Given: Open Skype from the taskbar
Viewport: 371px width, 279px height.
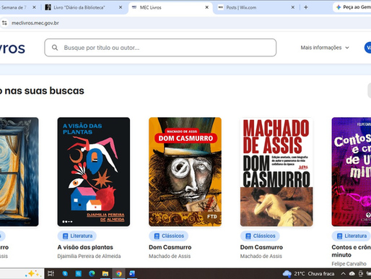Looking at the screenshot, I should pyautogui.click(x=65, y=273).
